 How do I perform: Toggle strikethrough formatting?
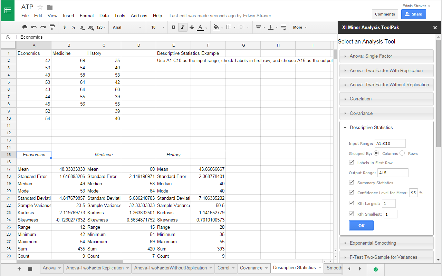[x=192, y=27]
